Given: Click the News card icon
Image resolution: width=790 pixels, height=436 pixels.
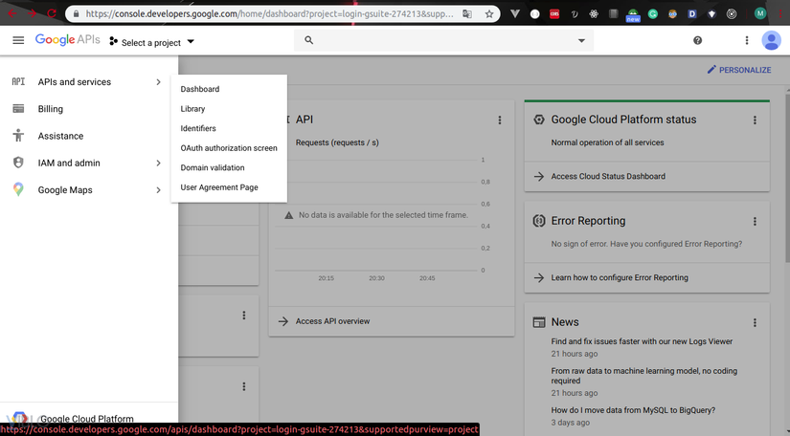Looking at the screenshot, I should click(x=538, y=322).
